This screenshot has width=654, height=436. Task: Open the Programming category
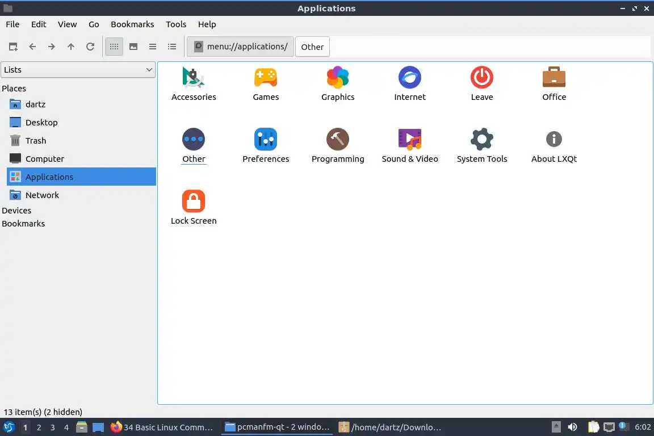(x=338, y=145)
